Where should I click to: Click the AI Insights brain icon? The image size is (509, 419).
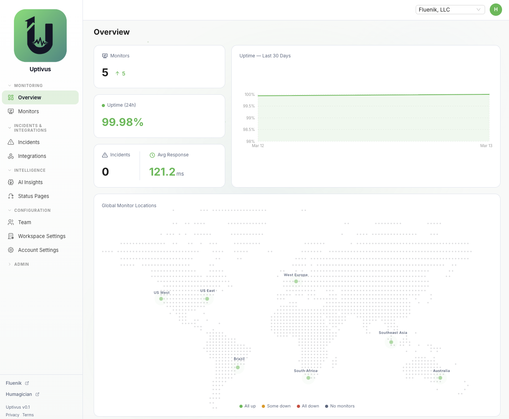pyautogui.click(x=10, y=182)
